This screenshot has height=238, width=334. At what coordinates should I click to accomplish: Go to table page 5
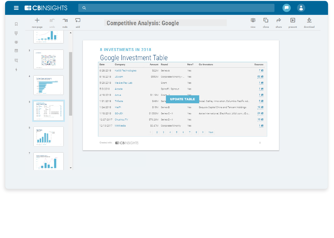click(177, 132)
